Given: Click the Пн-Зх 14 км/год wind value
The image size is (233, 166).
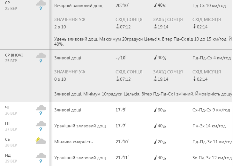Looking at the screenshot, I should tap(209, 126).
